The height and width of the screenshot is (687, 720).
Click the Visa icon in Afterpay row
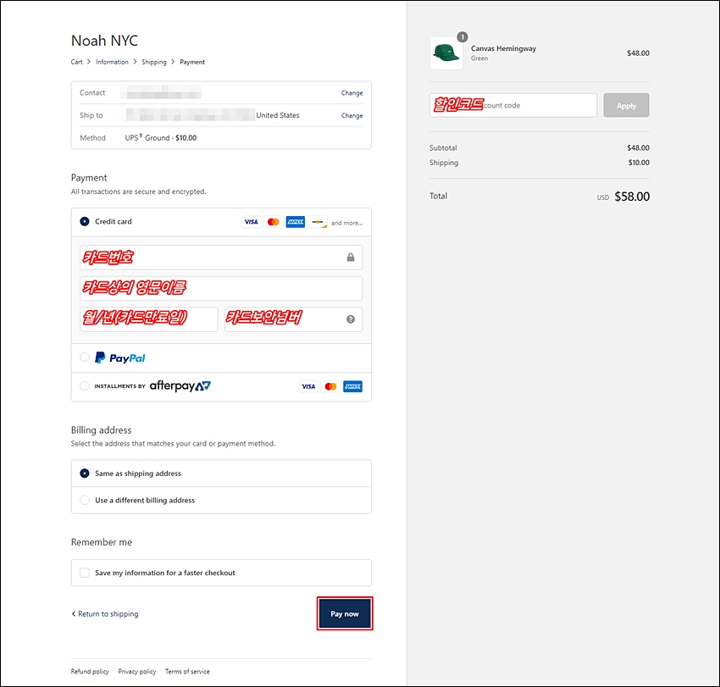pos(308,386)
